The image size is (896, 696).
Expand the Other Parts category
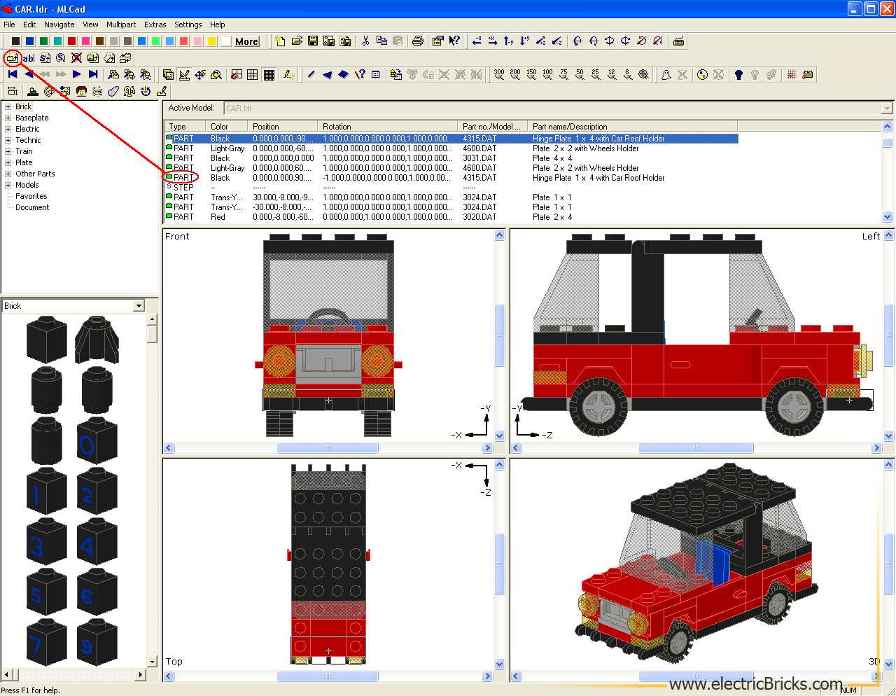[x=8, y=174]
